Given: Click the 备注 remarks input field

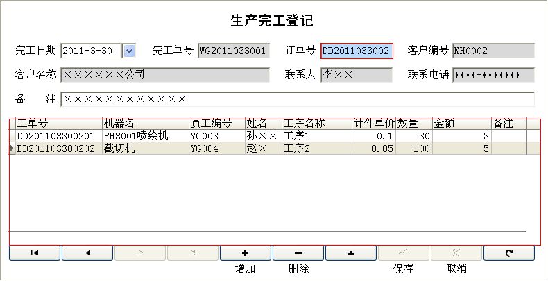Looking at the screenshot, I should [298, 99].
